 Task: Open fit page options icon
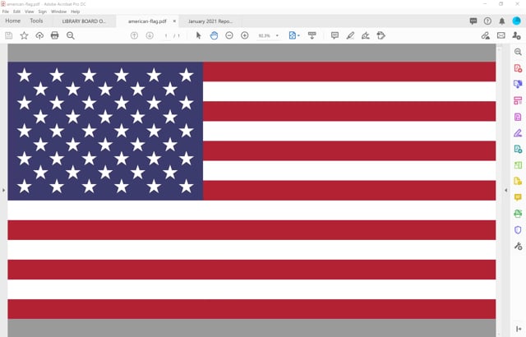pos(293,35)
